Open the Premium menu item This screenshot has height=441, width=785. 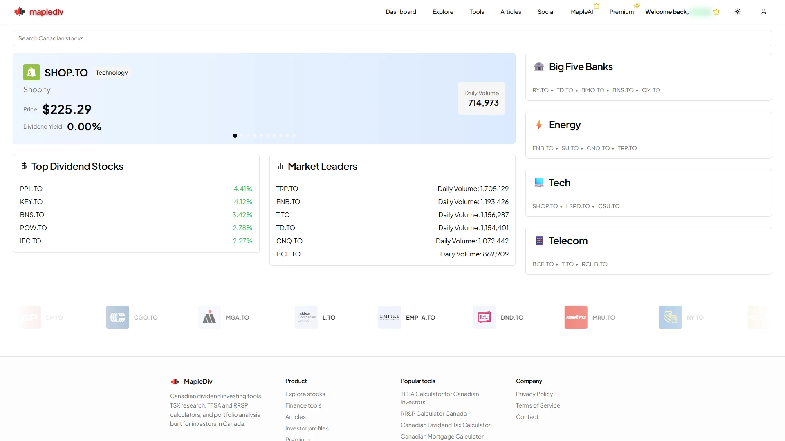click(x=621, y=12)
